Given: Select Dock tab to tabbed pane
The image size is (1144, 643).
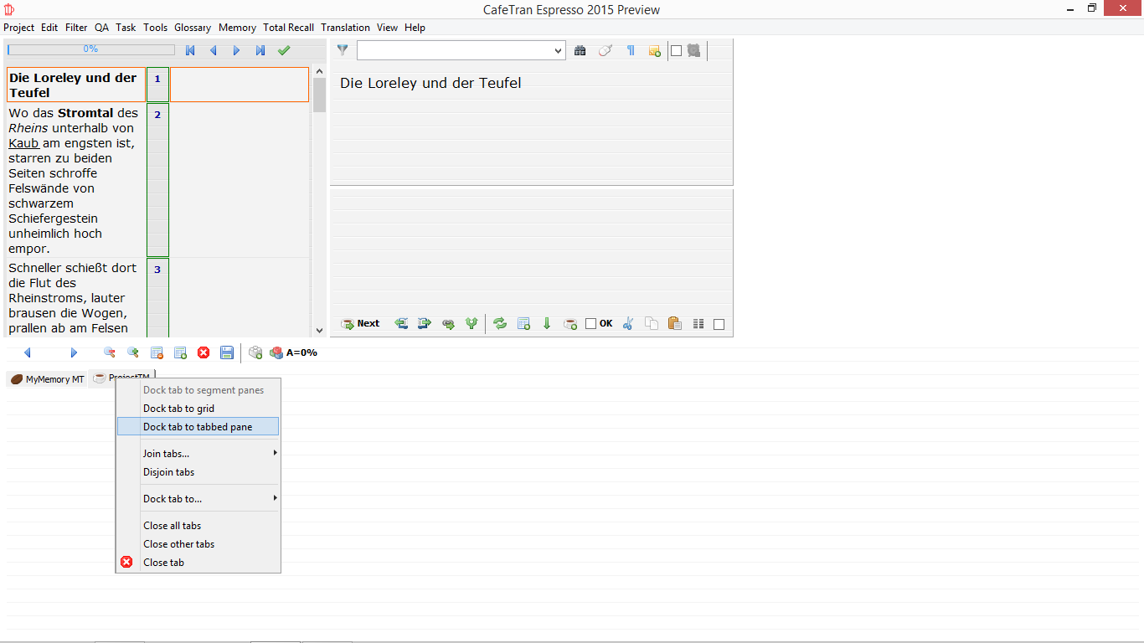Looking at the screenshot, I should coord(198,427).
